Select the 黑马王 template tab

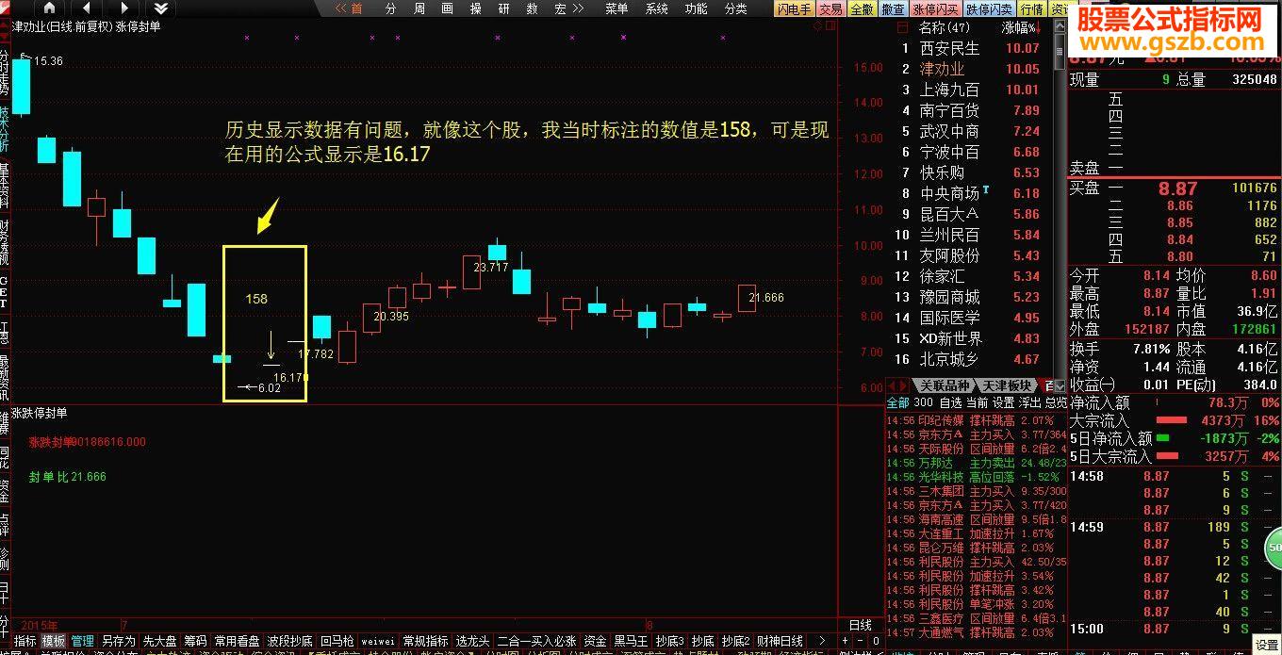coord(631,641)
